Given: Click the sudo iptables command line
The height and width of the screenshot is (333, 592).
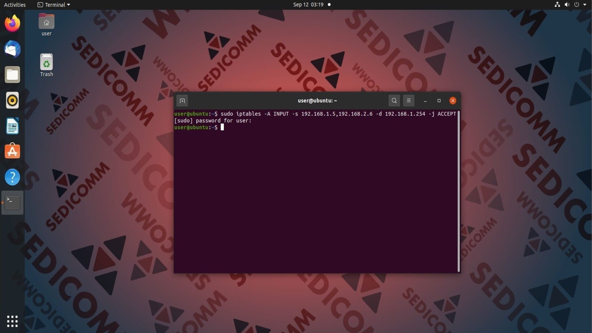Looking at the screenshot, I should click(315, 114).
